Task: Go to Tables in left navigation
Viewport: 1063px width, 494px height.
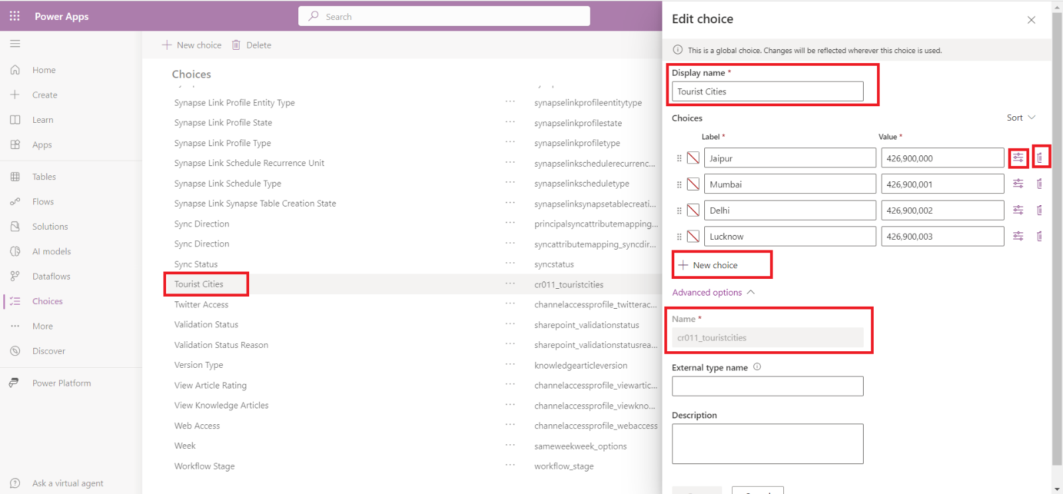Action: (44, 177)
